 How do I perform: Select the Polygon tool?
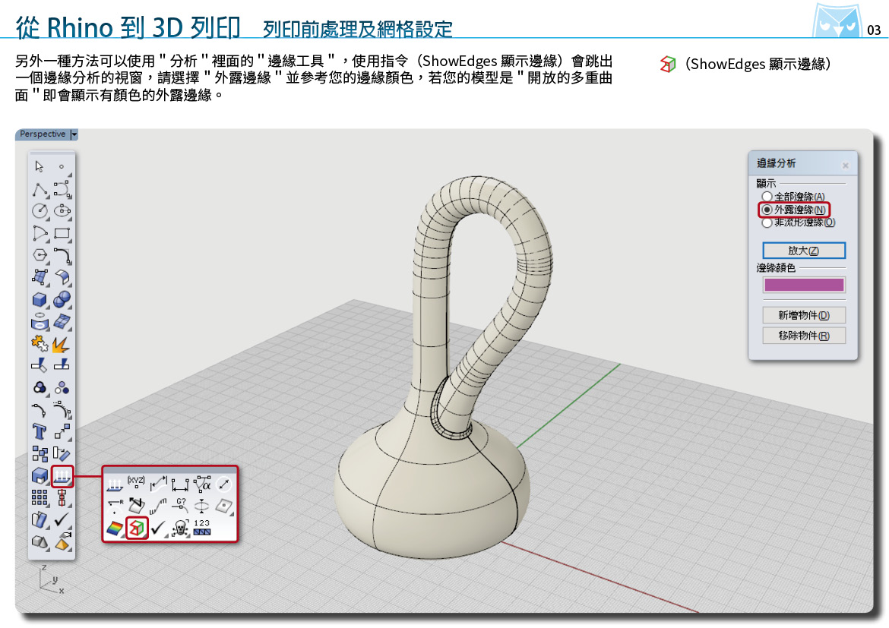[x=40, y=255]
